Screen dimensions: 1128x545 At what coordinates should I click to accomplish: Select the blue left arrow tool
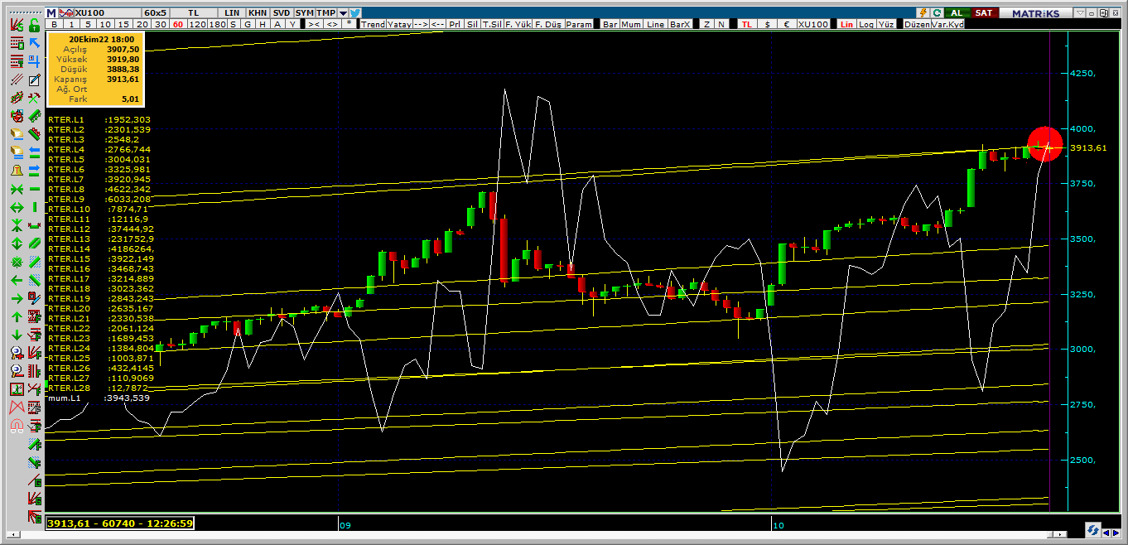[x=34, y=152]
